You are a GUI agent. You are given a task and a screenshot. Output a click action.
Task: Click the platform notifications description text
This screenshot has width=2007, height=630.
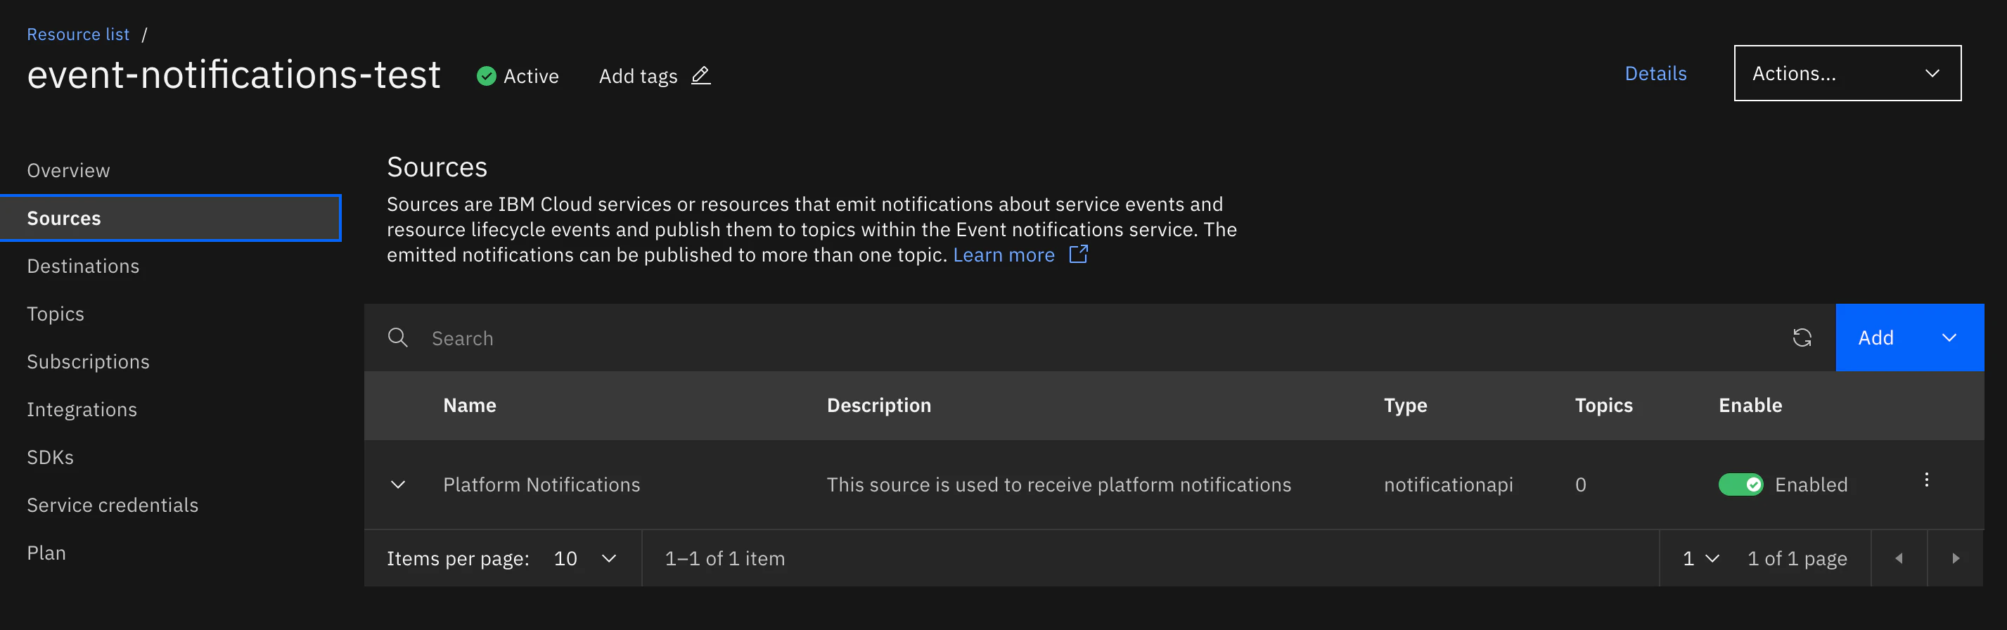[x=1059, y=485]
